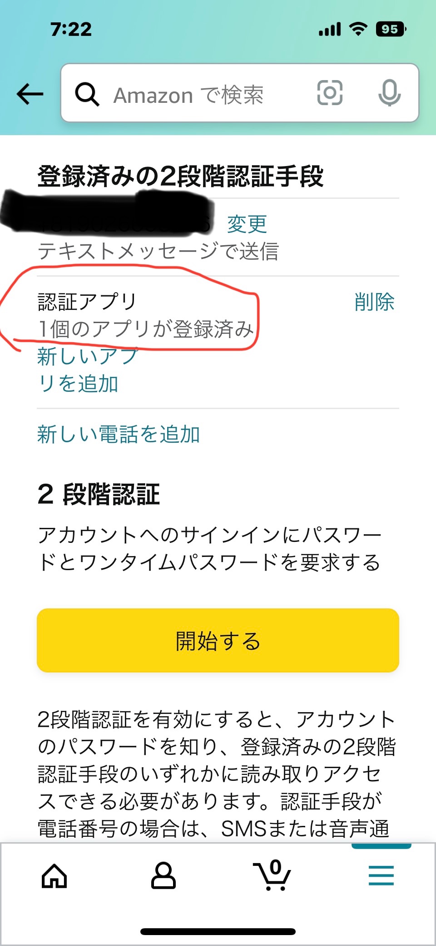
Task: Tap 変更 link next to phone number
Action: pyautogui.click(x=247, y=224)
